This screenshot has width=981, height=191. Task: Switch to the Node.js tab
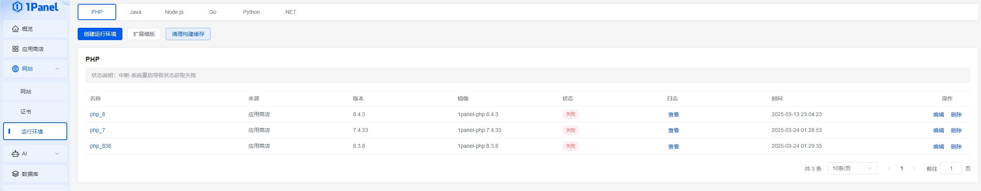[174, 12]
